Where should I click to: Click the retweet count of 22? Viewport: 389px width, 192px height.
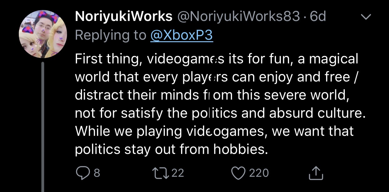(178, 173)
